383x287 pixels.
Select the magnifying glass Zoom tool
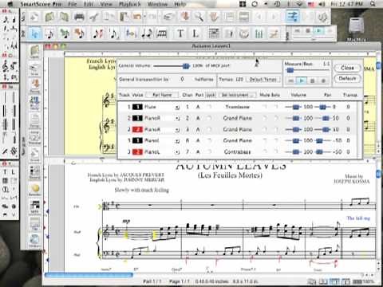pyautogui.click(x=199, y=17)
